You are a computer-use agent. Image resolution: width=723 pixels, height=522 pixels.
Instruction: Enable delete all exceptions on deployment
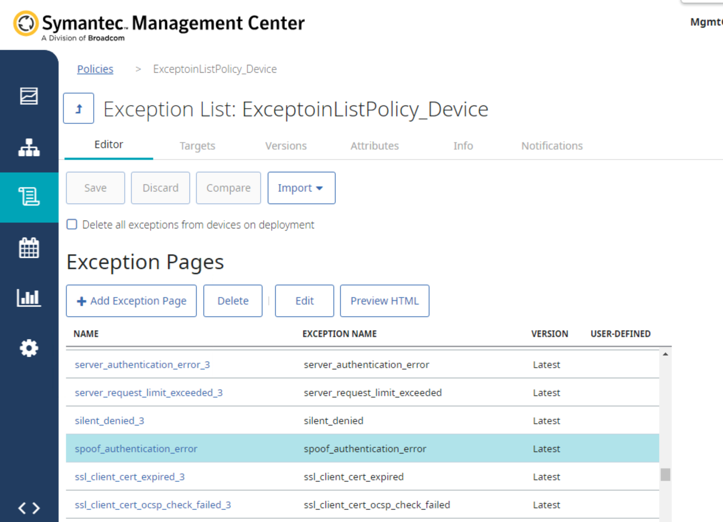(72, 225)
